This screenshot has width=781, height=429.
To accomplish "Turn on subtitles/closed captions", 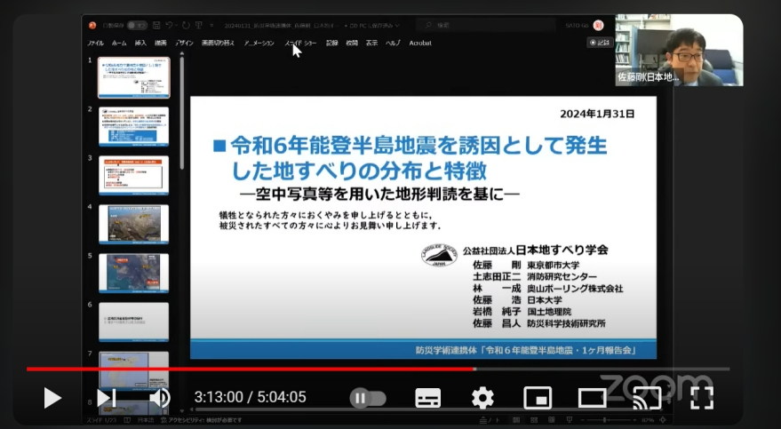I will coord(428,398).
